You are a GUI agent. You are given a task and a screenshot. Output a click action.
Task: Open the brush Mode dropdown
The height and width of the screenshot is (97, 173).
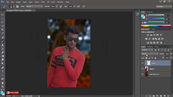34,6
